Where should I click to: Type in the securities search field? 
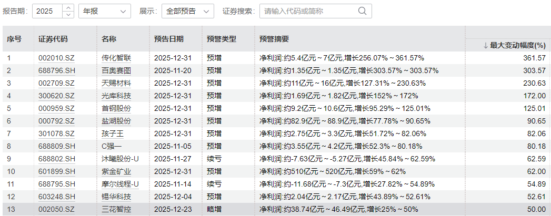308,11
